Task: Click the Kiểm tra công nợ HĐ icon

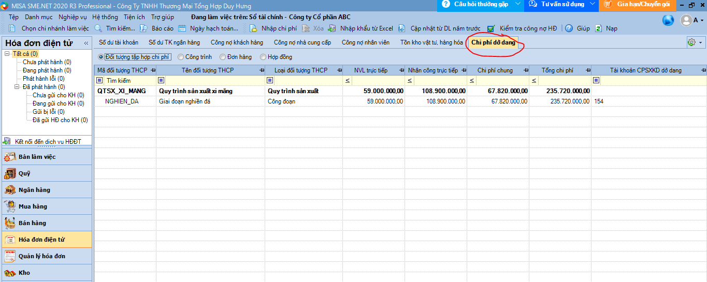Action: coord(491,28)
